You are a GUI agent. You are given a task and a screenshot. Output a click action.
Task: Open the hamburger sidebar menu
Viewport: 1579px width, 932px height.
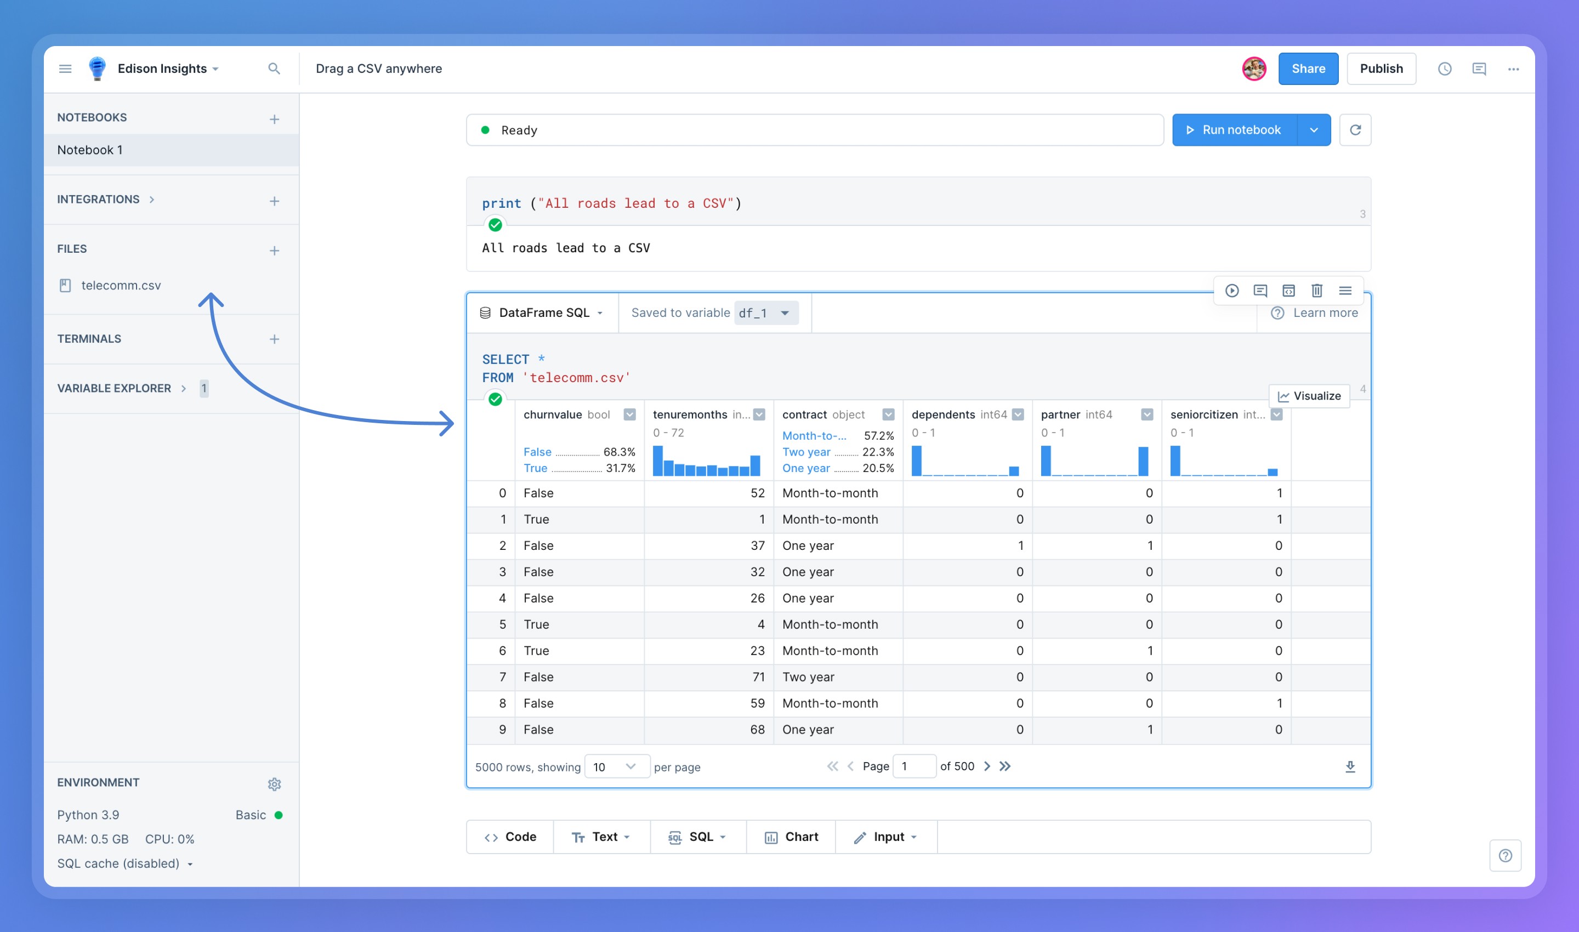65,69
